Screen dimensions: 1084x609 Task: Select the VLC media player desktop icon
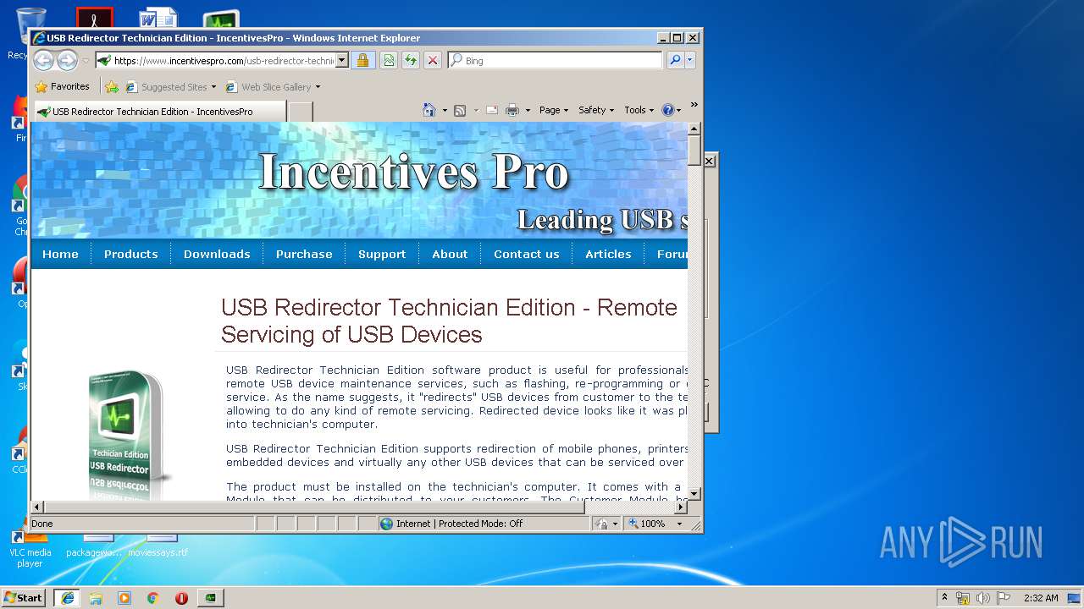(x=30, y=546)
